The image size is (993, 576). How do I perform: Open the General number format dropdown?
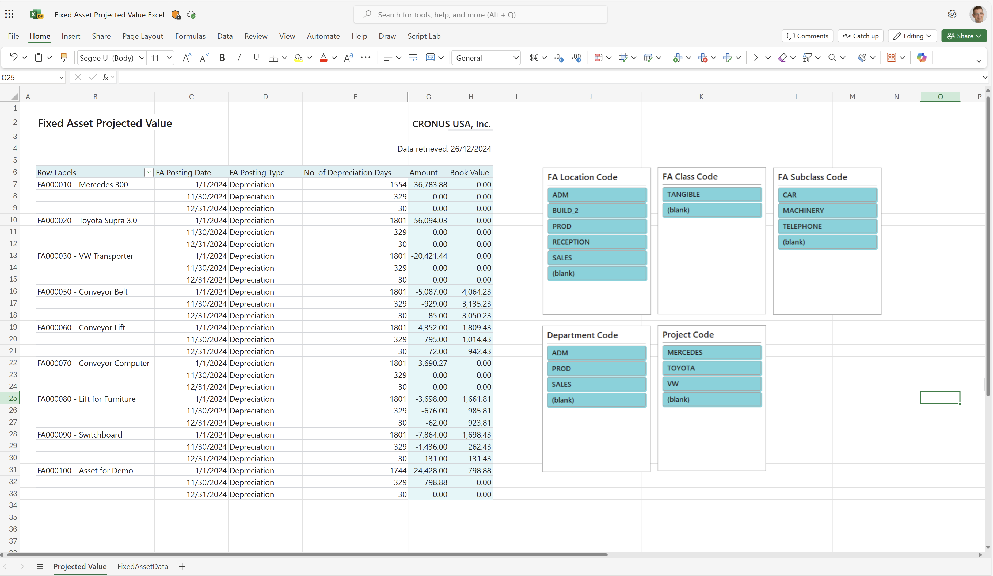[516, 57]
